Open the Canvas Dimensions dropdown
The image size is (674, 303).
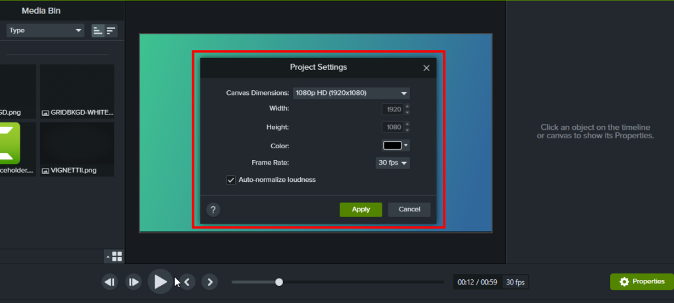click(351, 93)
